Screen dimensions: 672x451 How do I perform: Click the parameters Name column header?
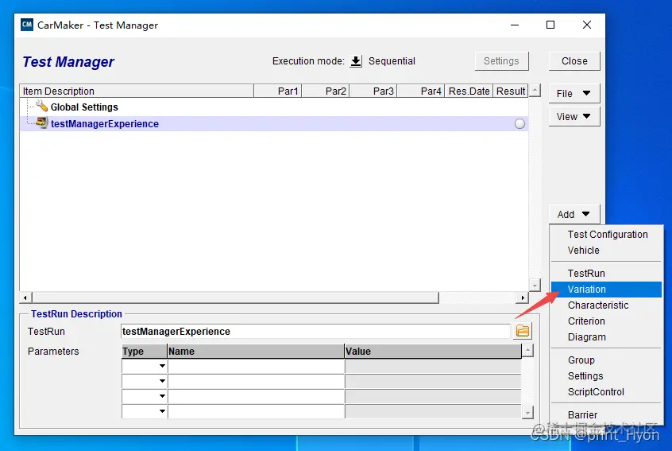(256, 351)
